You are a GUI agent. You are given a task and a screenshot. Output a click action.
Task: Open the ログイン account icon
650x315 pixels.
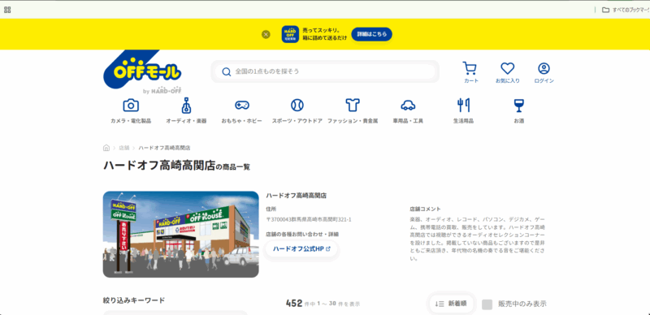click(544, 73)
